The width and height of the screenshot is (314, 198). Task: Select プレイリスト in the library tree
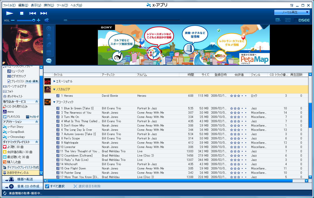[x=16, y=81]
